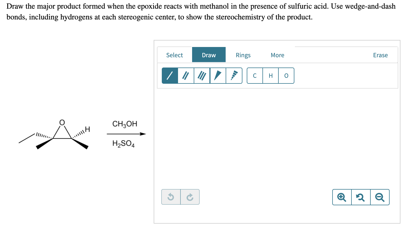Open the Rings menu
The width and height of the screenshot is (408, 249).
pyautogui.click(x=243, y=55)
